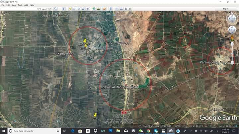Click the Email envelope toolbar icon
This screenshot has width=239, height=134.
(117, 9)
